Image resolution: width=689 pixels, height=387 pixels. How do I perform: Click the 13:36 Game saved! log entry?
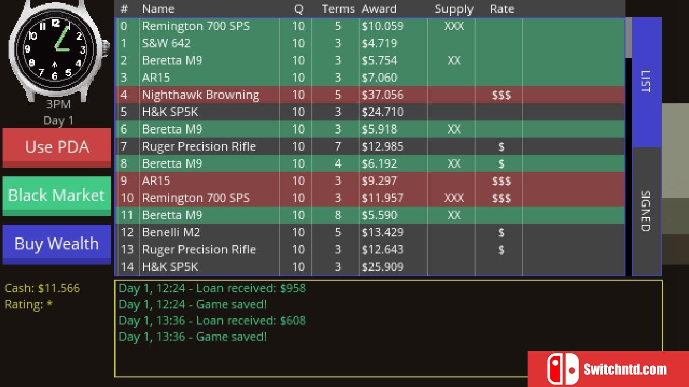(x=193, y=337)
